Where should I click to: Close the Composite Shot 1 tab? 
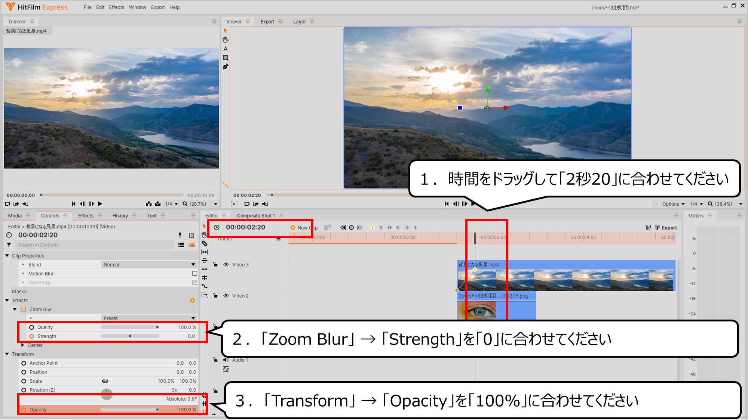click(x=281, y=216)
